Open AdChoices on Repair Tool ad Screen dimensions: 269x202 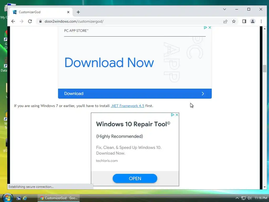(x=173, y=115)
